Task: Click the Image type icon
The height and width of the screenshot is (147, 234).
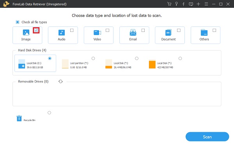Action: click(26, 32)
